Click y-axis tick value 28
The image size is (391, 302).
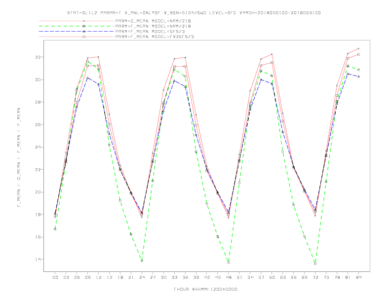pos(38,102)
